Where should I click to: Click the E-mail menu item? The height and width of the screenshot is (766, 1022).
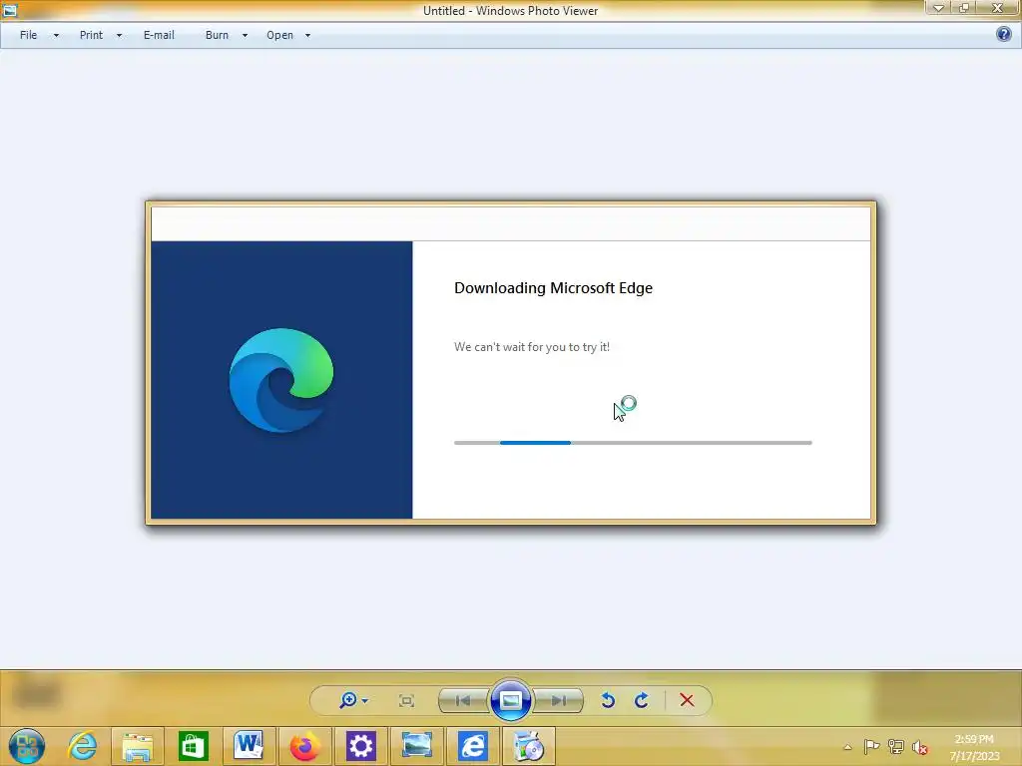click(x=159, y=35)
